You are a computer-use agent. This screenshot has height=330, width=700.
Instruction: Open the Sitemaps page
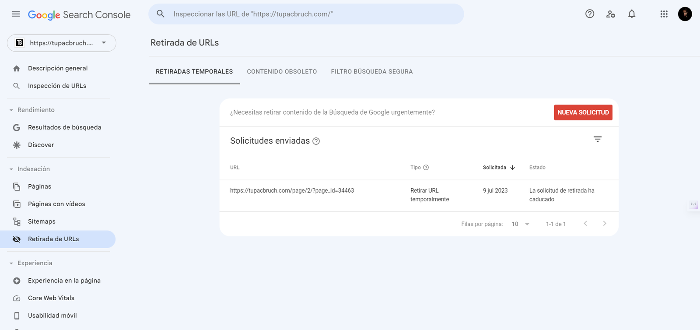[42, 221]
